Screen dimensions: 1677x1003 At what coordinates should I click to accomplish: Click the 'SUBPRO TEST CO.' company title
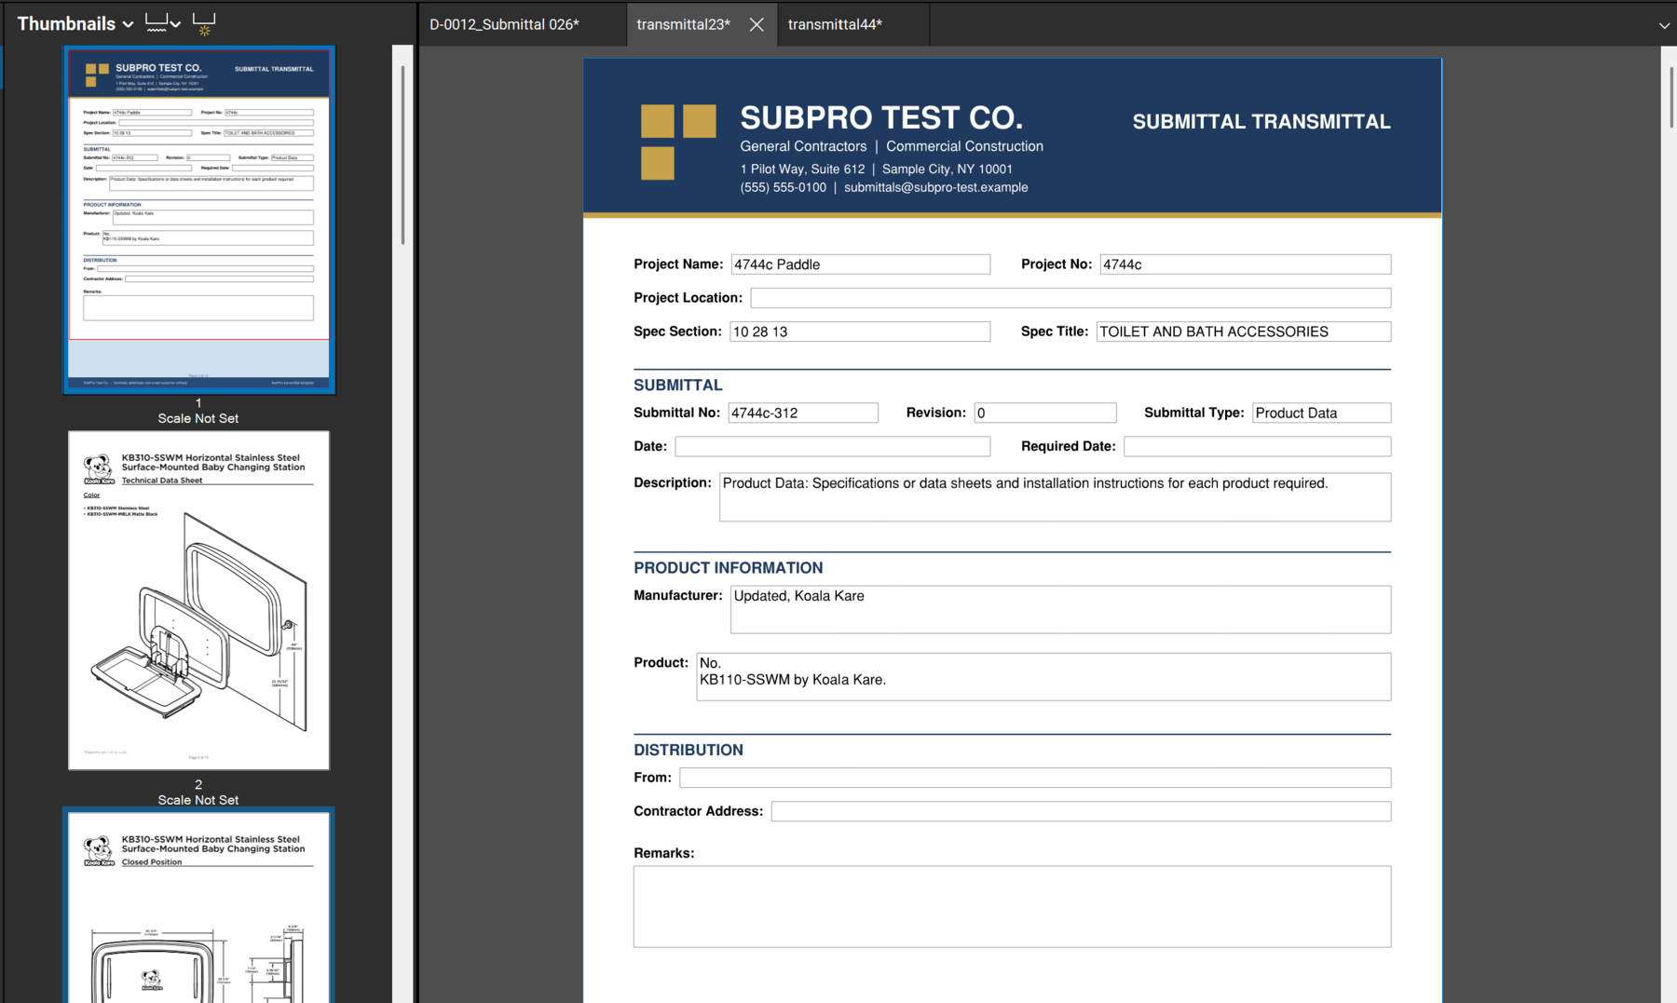click(x=881, y=118)
